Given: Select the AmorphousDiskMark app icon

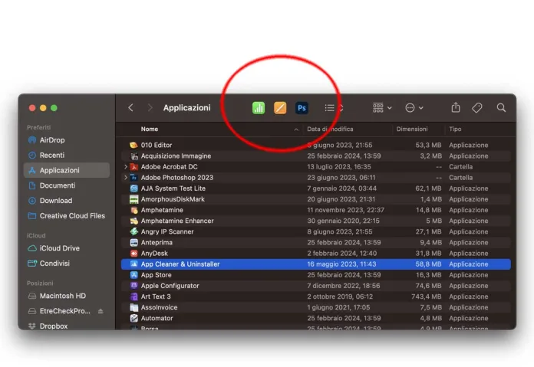Looking at the screenshot, I should pos(133,199).
